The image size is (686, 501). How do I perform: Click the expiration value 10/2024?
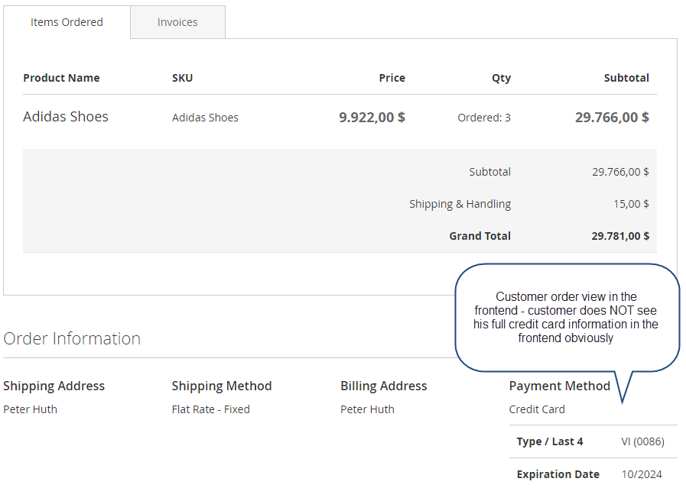pyautogui.click(x=642, y=474)
